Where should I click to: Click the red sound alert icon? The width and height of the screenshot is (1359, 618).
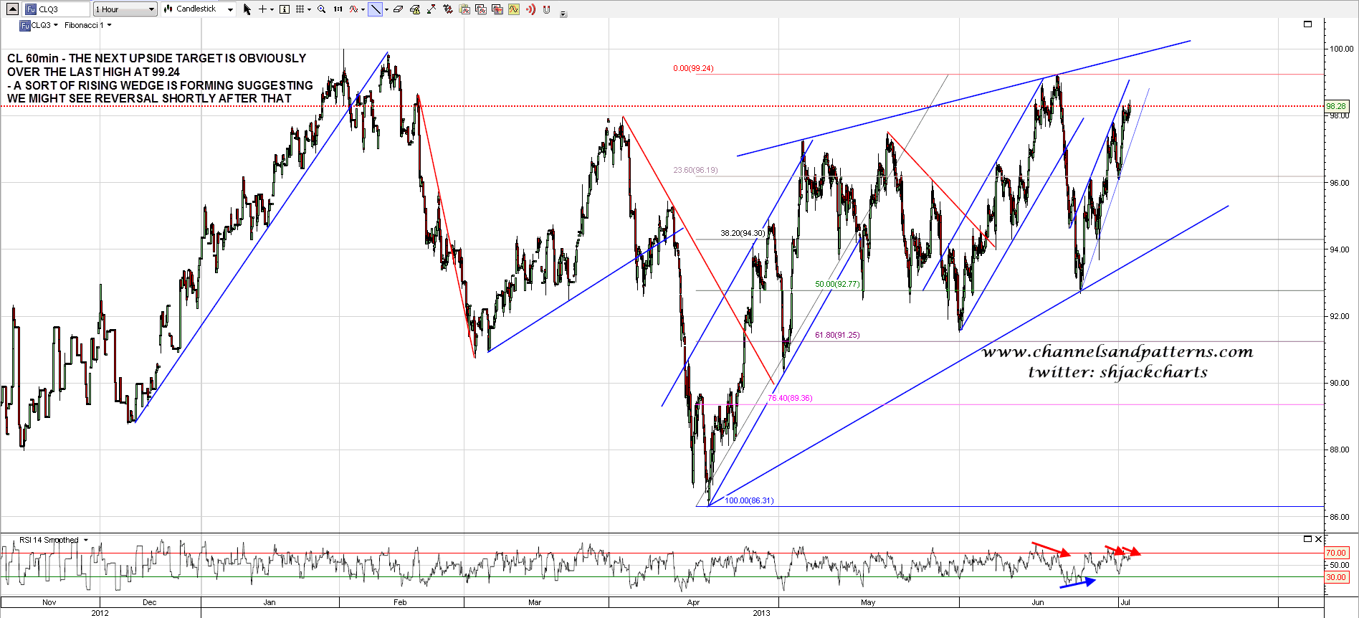pyautogui.click(x=530, y=9)
